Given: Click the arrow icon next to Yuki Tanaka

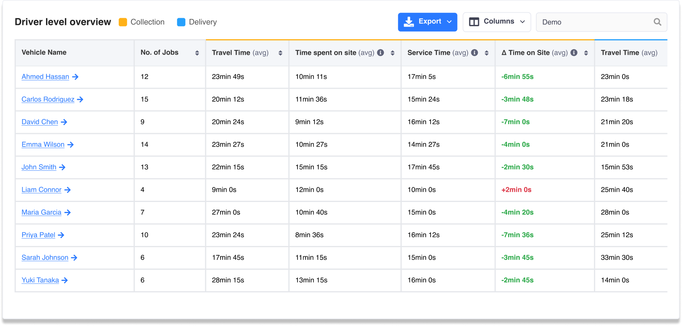Looking at the screenshot, I should [65, 280].
